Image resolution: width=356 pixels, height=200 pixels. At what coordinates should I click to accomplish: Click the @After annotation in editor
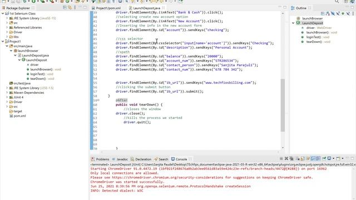point(121,100)
